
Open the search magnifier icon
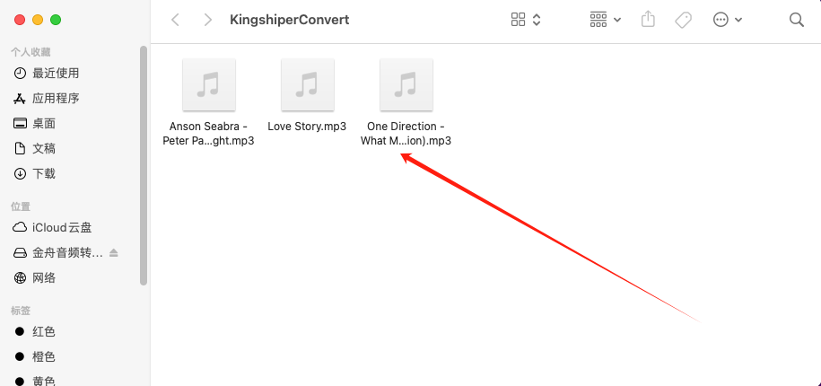tap(797, 20)
